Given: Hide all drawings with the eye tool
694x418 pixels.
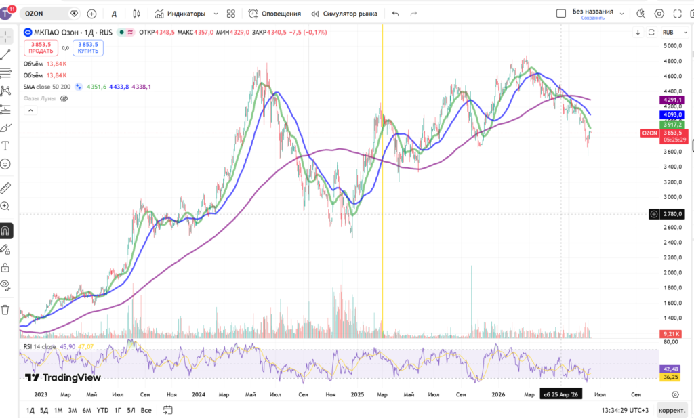Looking at the screenshot, I should click(x=5, y=285).
